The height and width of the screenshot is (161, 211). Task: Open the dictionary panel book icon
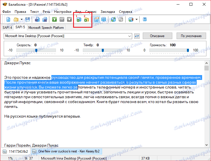(103, 19)
